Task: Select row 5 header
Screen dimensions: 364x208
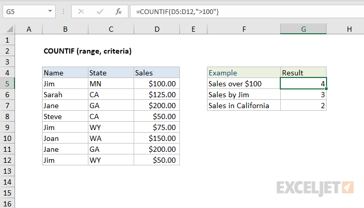Action: pyautogui.click(x=8, y=83)
